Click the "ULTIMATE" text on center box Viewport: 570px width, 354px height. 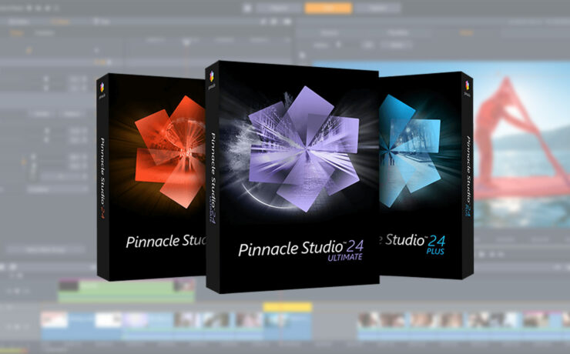345,257
